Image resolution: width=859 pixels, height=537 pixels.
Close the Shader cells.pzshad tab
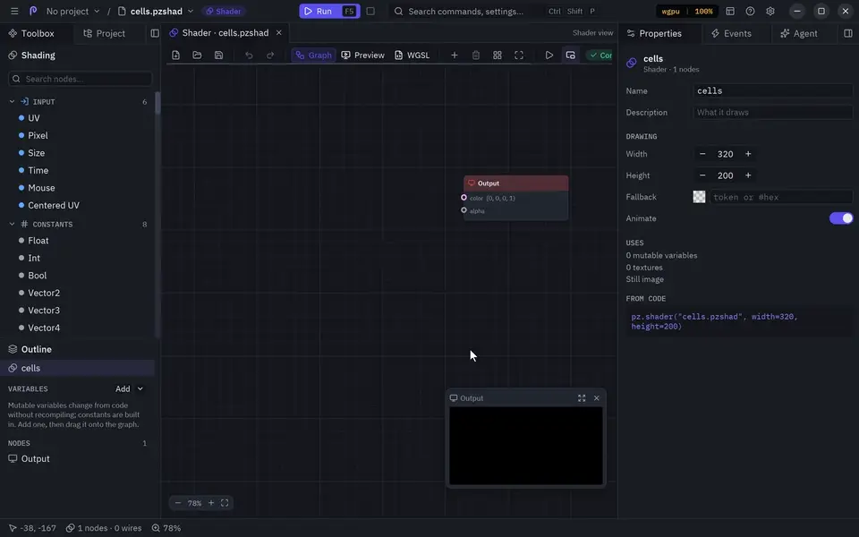pyautogui.click(x=279, y=33)
